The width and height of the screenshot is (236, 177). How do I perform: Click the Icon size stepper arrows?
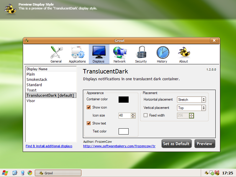[133, 116]
